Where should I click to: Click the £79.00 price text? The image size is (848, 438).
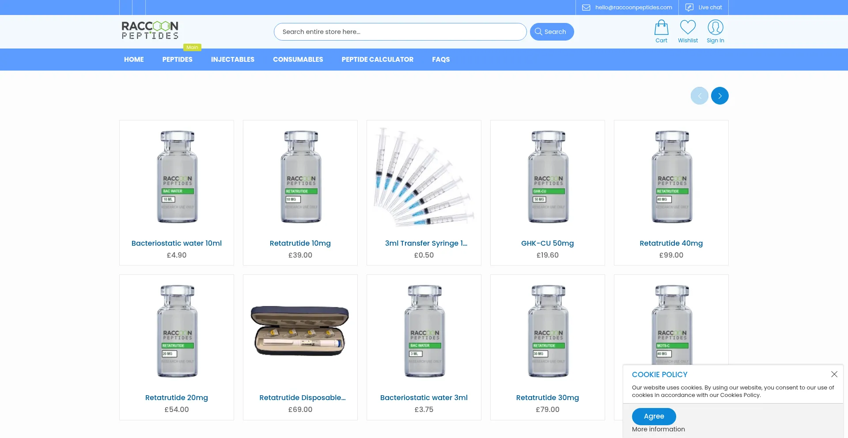(x=548, y=409)
